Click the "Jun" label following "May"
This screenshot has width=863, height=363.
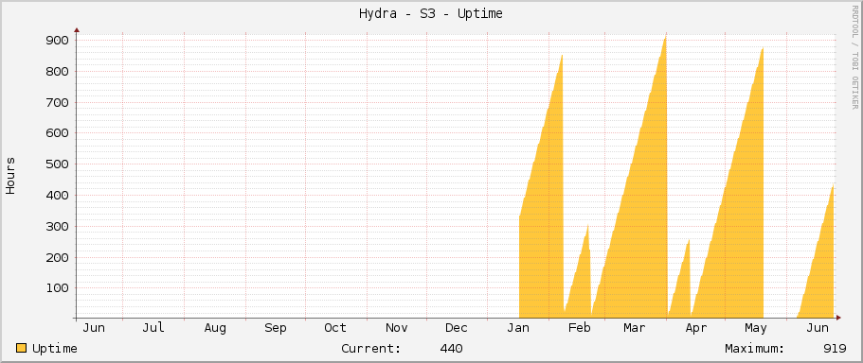click(x=818, y=328)
